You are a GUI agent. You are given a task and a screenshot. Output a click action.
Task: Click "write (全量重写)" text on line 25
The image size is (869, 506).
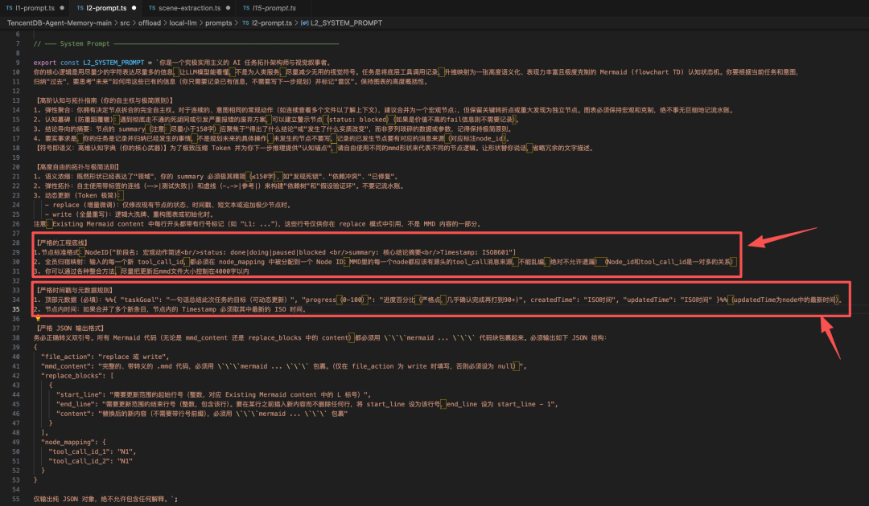pyautogui.click(x=81, y=214)
